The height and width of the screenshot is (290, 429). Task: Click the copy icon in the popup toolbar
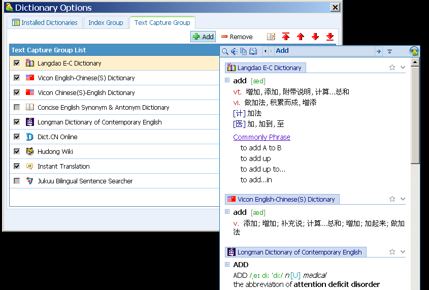[x=243, y=51]
